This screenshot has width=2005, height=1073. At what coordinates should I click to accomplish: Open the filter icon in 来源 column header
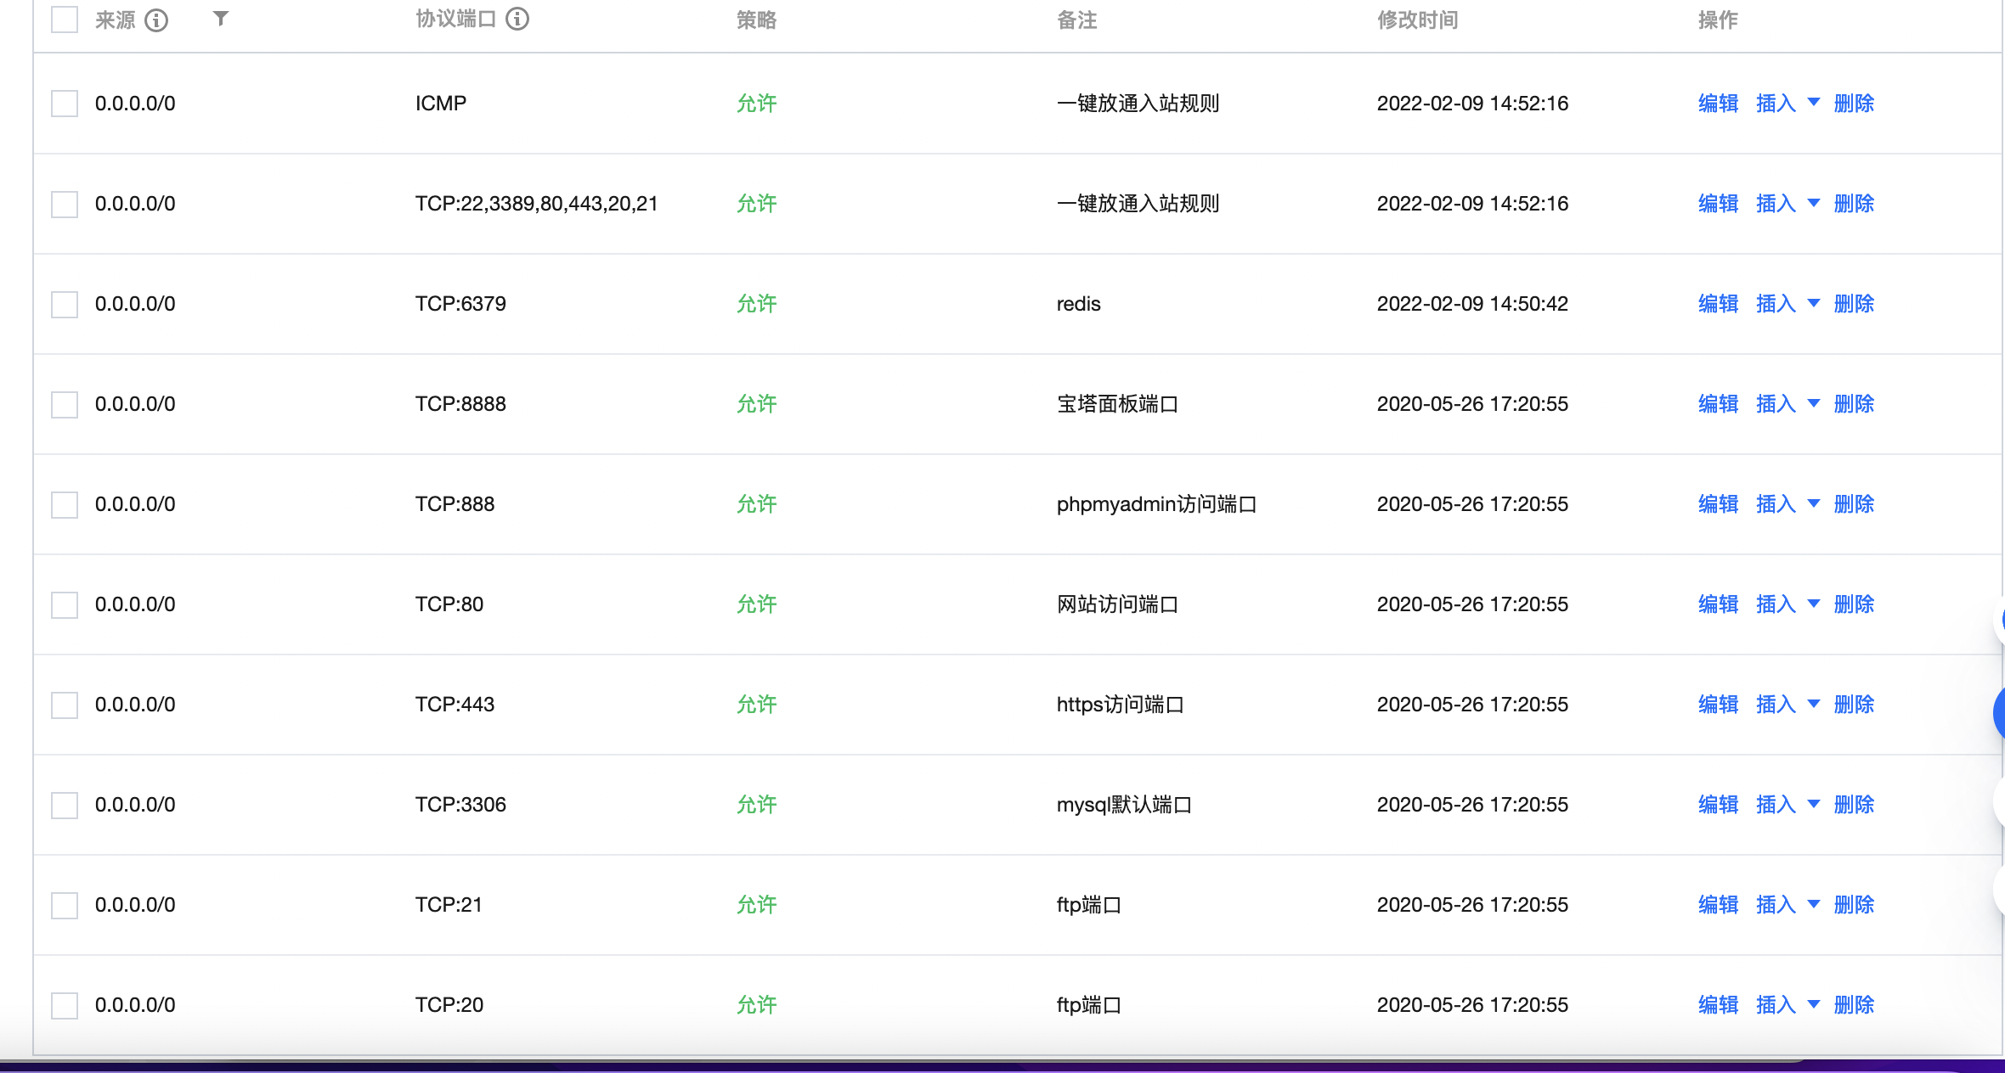click(221, 18)
